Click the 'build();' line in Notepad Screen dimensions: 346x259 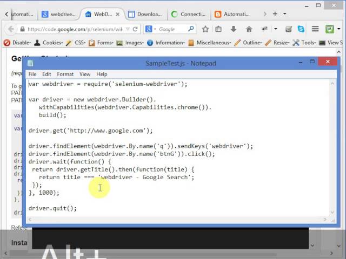(x=52, y=115)
